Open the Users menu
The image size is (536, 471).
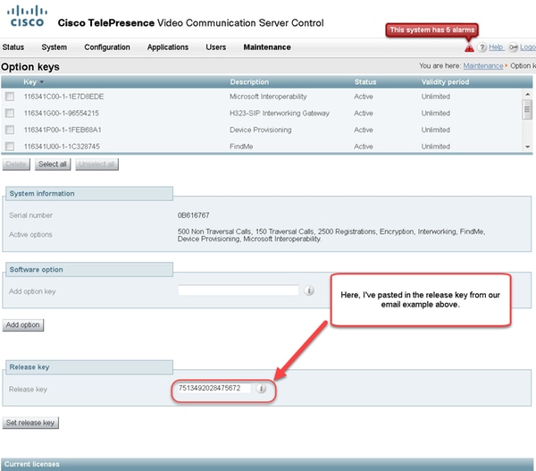click(x=215, y=47)
